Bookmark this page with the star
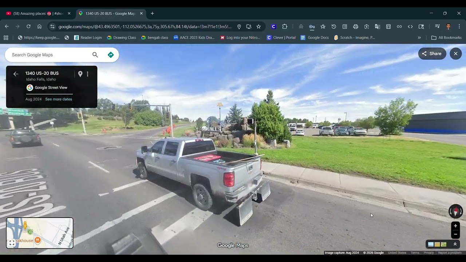This screenshot has width=466, height=262. (x=258, y=27)
